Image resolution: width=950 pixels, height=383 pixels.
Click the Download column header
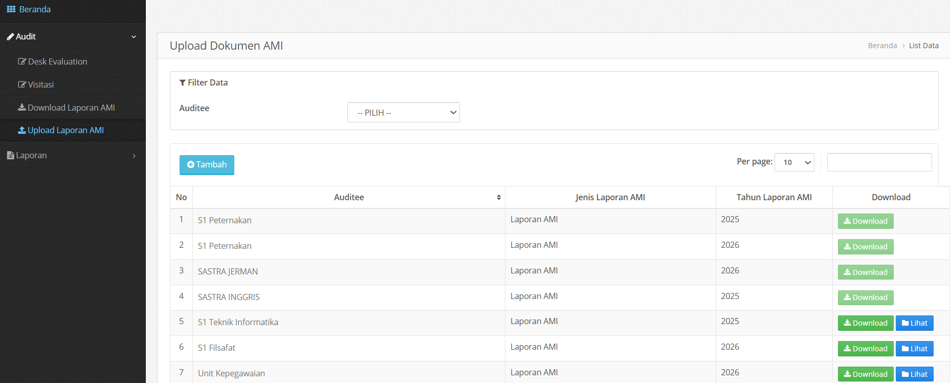point(891,197)
